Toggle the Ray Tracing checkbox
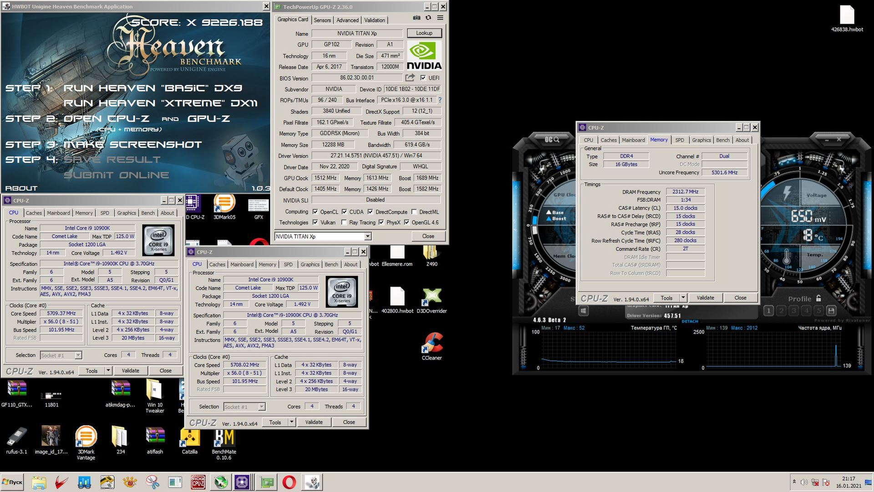 click(x=344, y=222)
